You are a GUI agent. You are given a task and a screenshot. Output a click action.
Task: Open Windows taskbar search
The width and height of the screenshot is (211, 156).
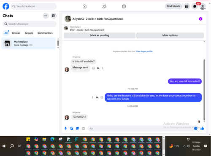(x=12, y=146)
